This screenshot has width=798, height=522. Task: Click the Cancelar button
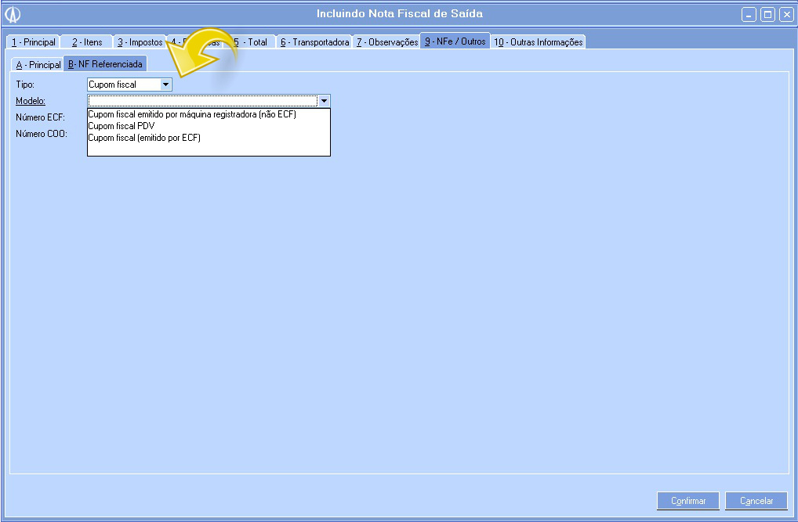pos(756,501)
